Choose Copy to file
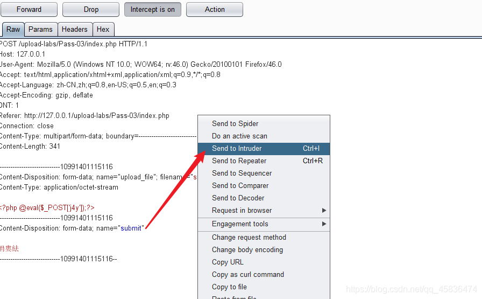Screen dimensions: 482x299 264,287
